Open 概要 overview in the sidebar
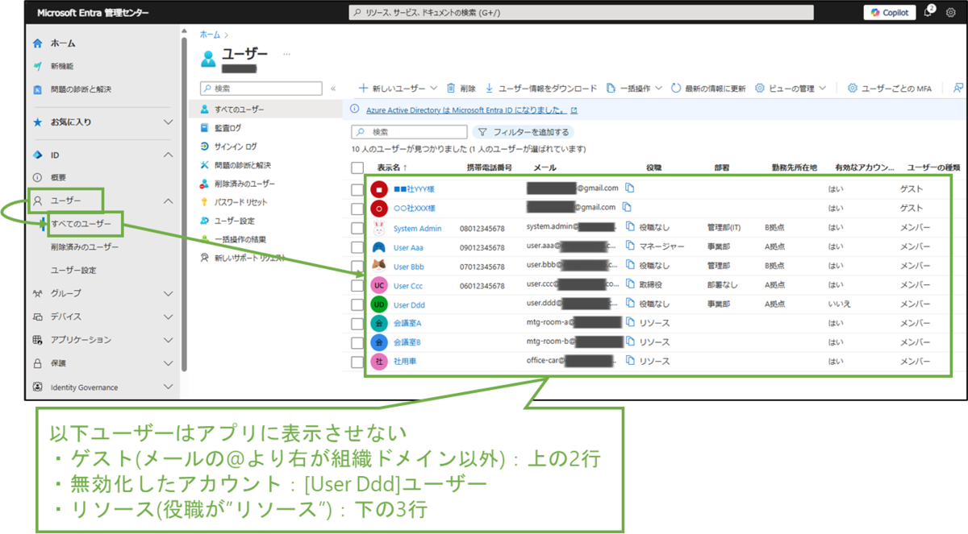Screen dimensions: 968x534 58,177
